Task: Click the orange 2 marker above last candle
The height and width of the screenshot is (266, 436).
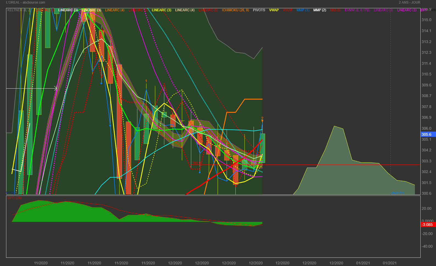Action: coord(262,118)
